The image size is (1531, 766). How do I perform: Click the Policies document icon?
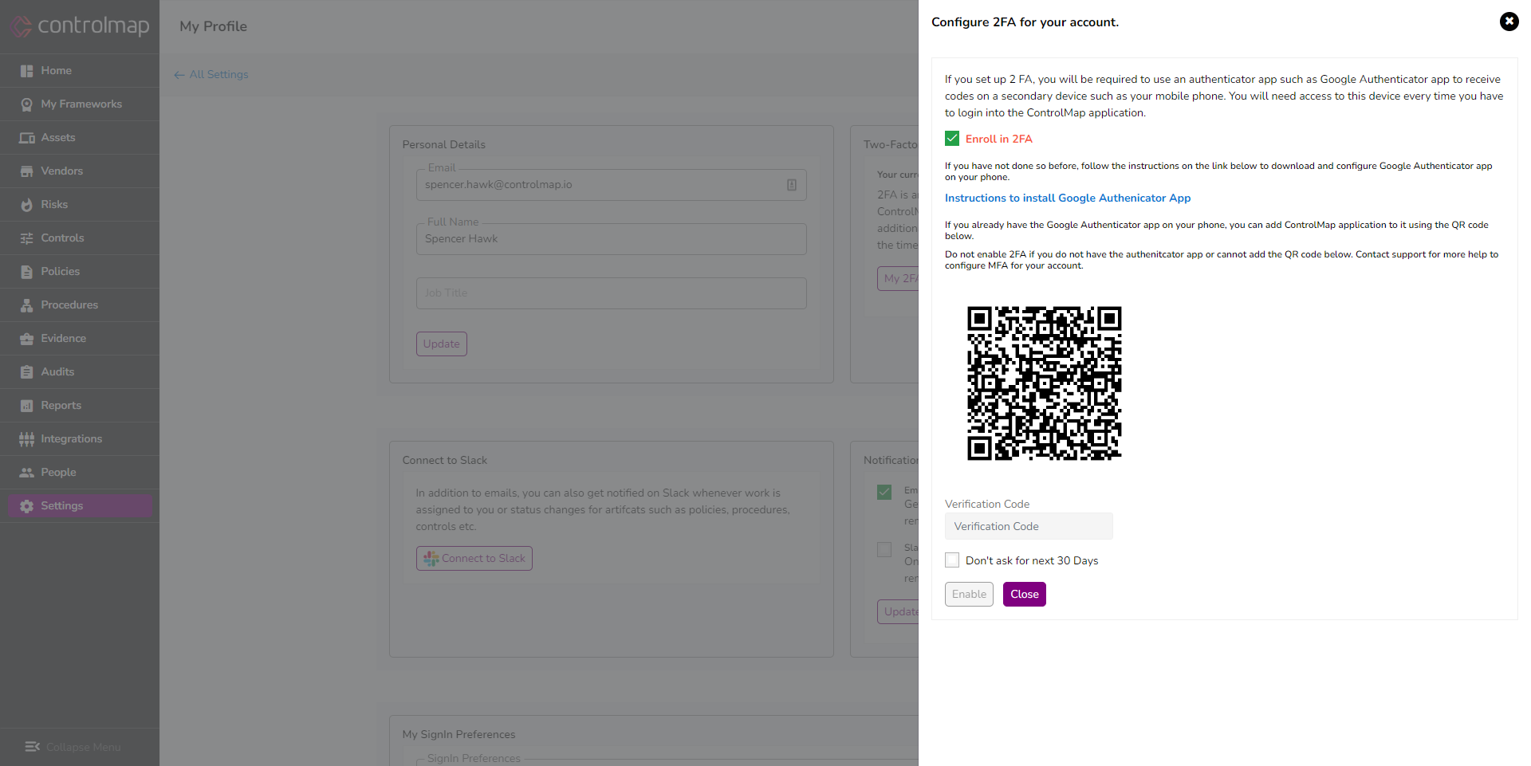coord(26,272)
